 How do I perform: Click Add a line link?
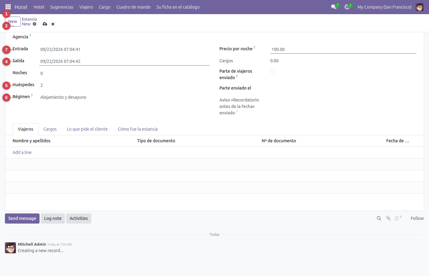click(x=22, y=152)
